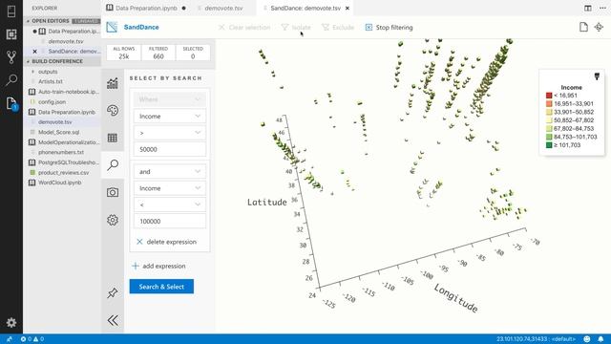Viewport: 611px width, 344px height.
Task: Open the 'and' clause dropdown
Action: (170, 172)
